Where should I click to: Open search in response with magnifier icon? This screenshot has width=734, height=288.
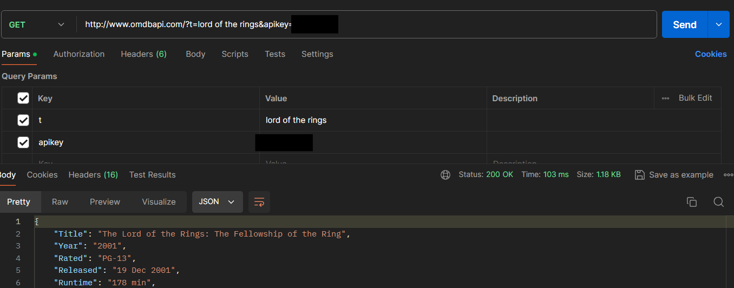(718, 202)
